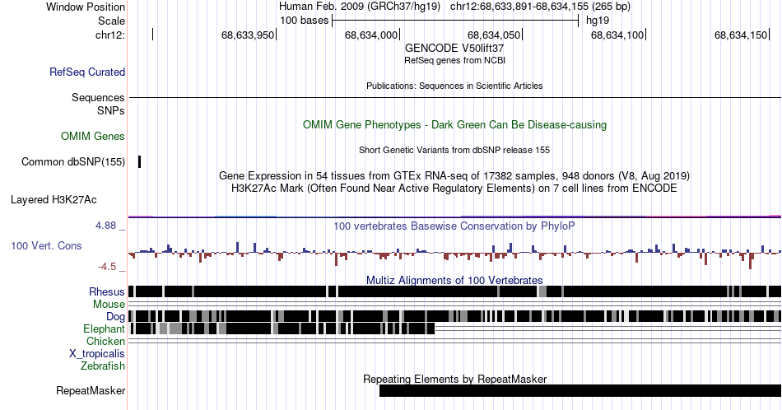The image size is (782, 410).
Task: Click the RepeatMasker repeat element block
Action: 580,390
